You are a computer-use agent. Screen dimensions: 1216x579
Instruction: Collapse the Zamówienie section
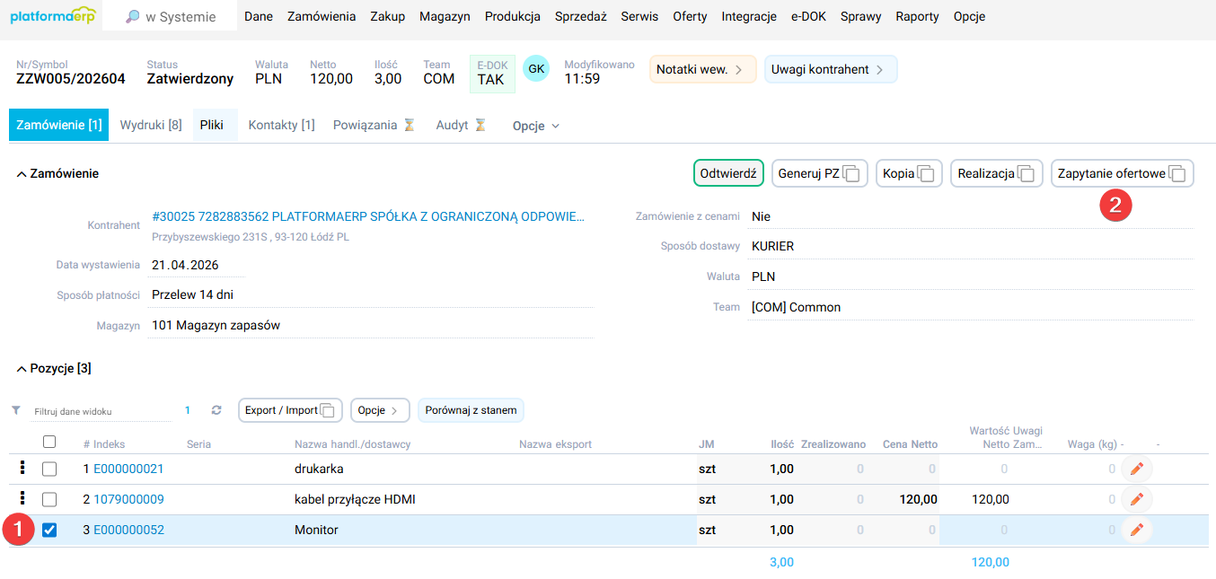(22, 173)
